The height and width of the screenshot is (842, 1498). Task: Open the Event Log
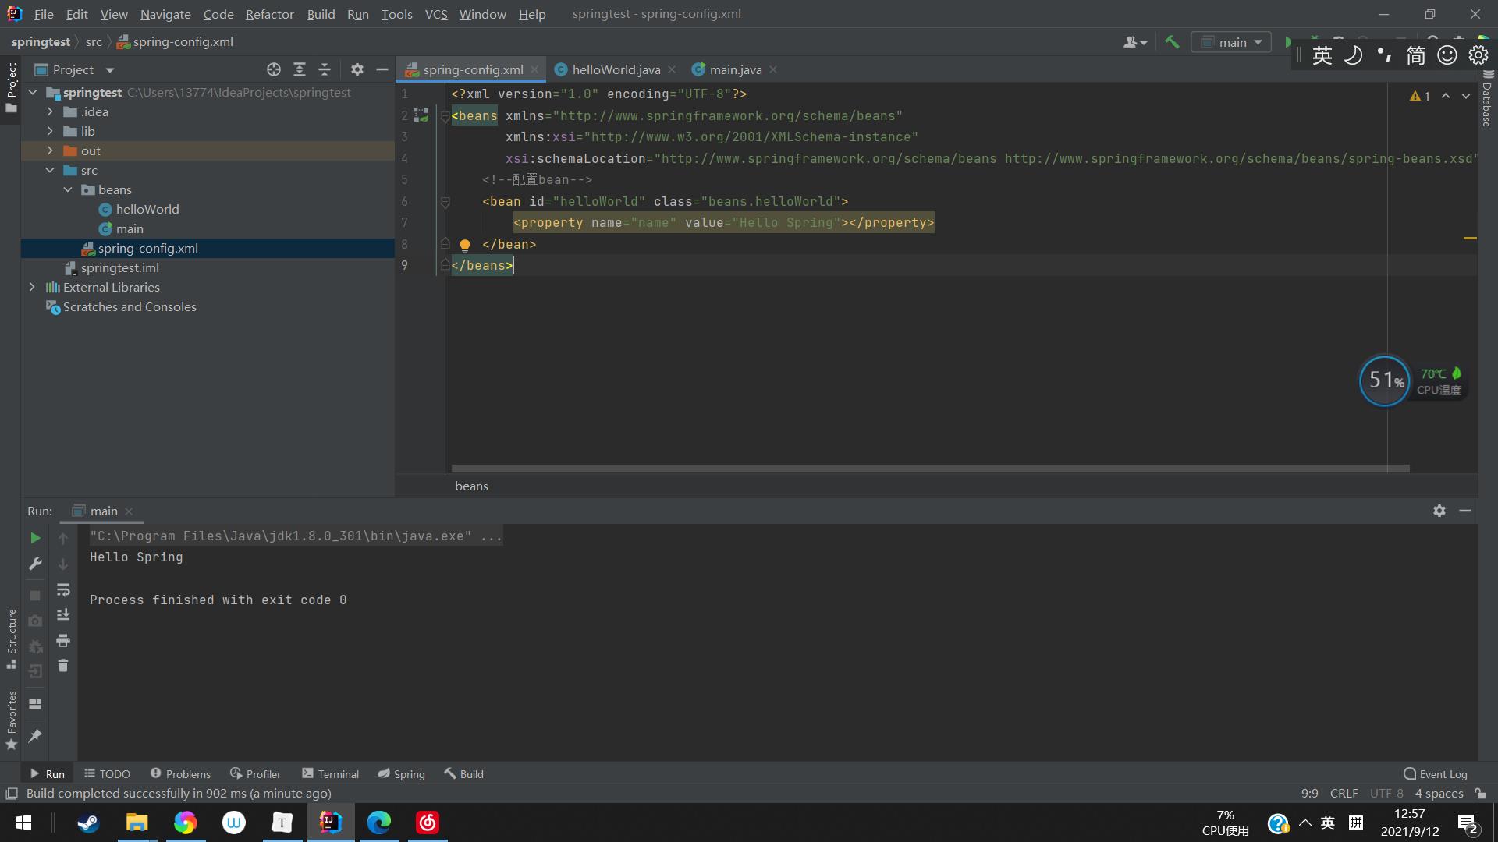click(x=1435, y=774)
